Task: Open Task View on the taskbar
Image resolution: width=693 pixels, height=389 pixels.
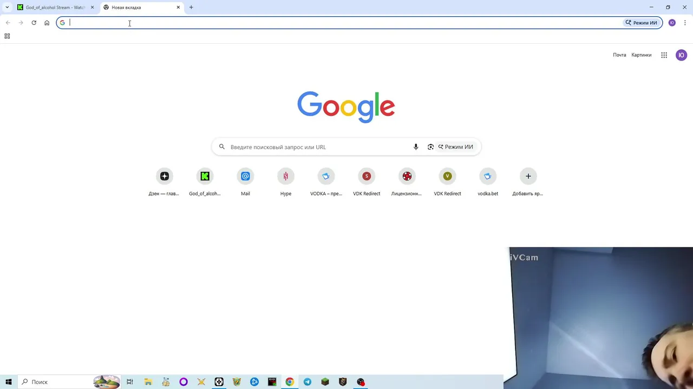Action: click(130, 382)
